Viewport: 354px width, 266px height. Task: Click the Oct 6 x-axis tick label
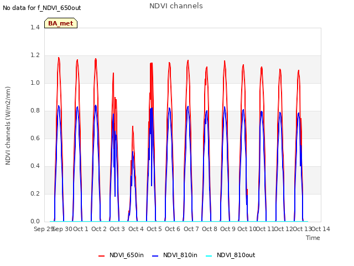(173, 229)
